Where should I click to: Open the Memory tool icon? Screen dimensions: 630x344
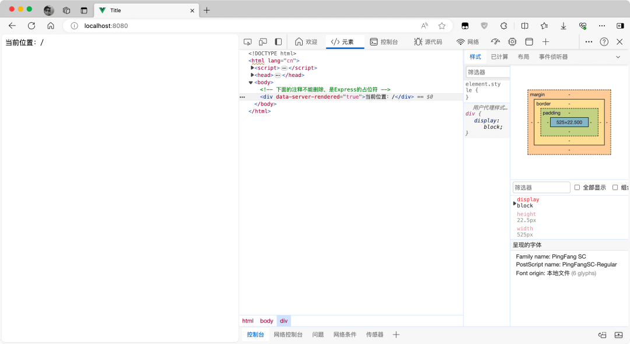point(512,42)
